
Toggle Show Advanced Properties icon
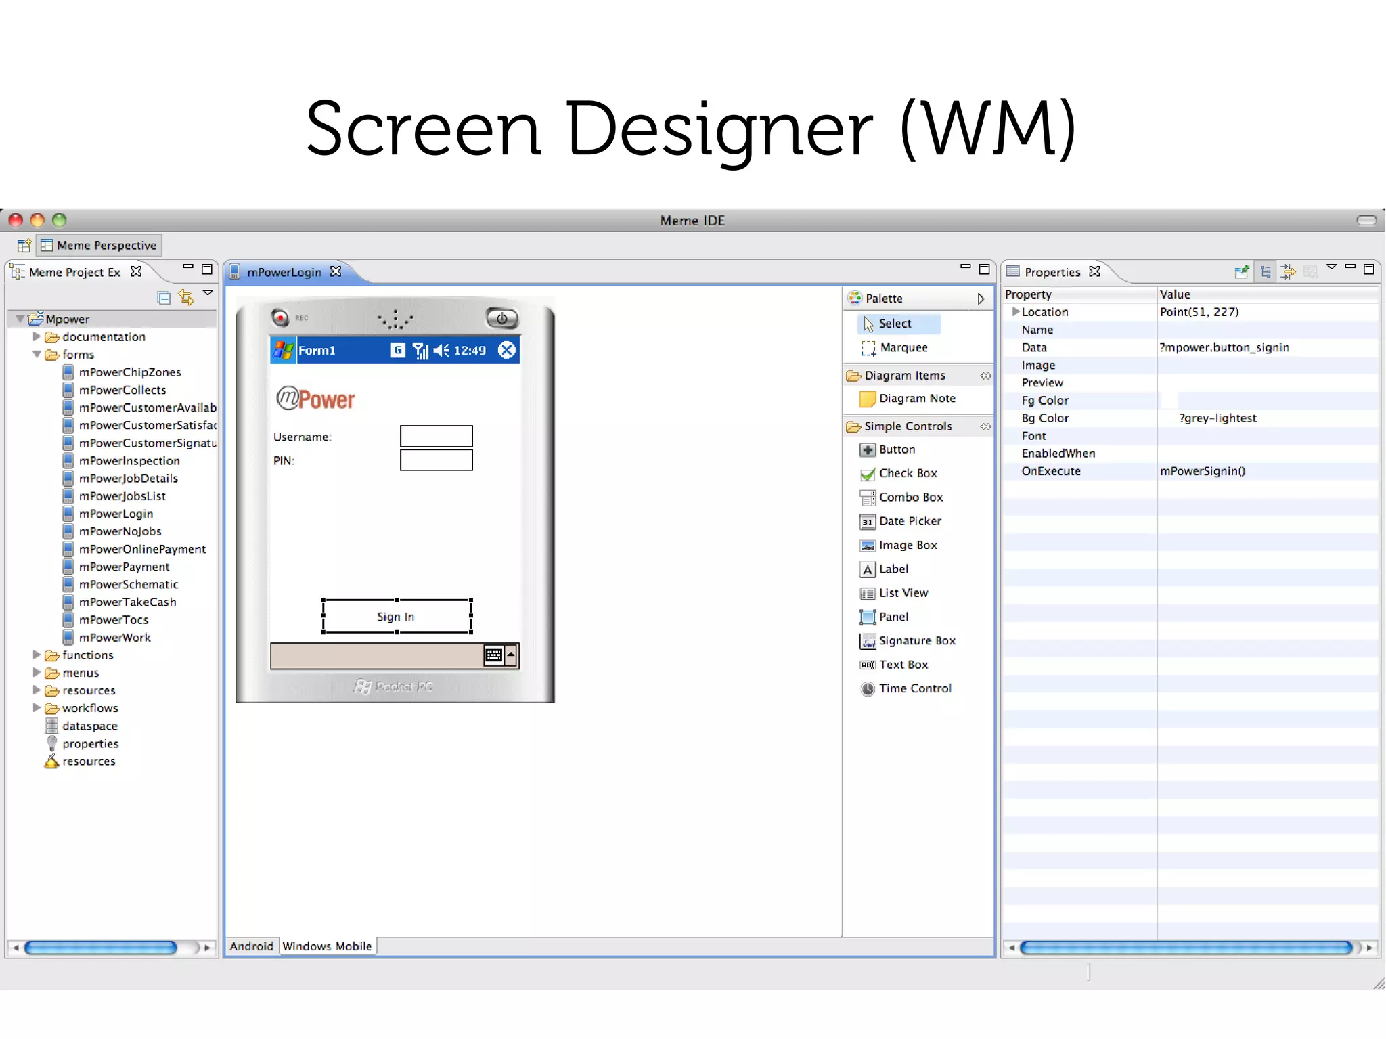1289,271
